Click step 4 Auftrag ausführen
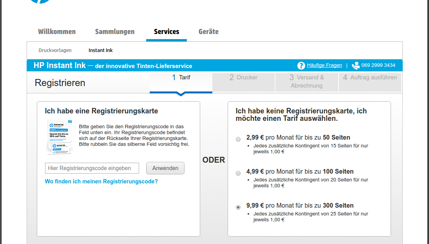Screen dimensions: 429x244 tap(370, 82)
